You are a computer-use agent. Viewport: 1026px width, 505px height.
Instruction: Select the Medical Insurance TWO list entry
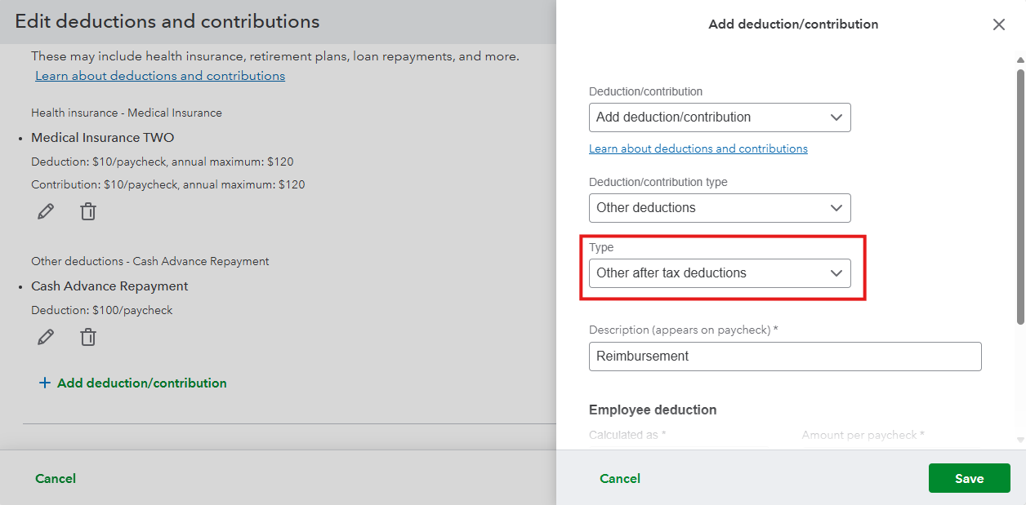pyautogui.click(x=102, y=138)
